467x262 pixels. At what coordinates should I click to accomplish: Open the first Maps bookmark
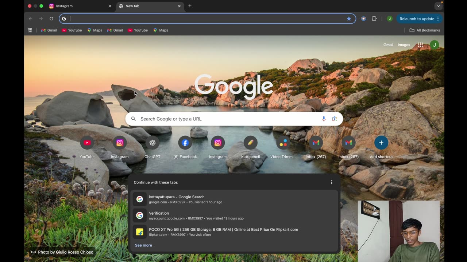(94, 30)
